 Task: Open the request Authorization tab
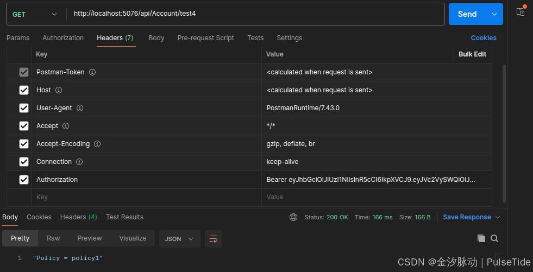coord(63,38)
